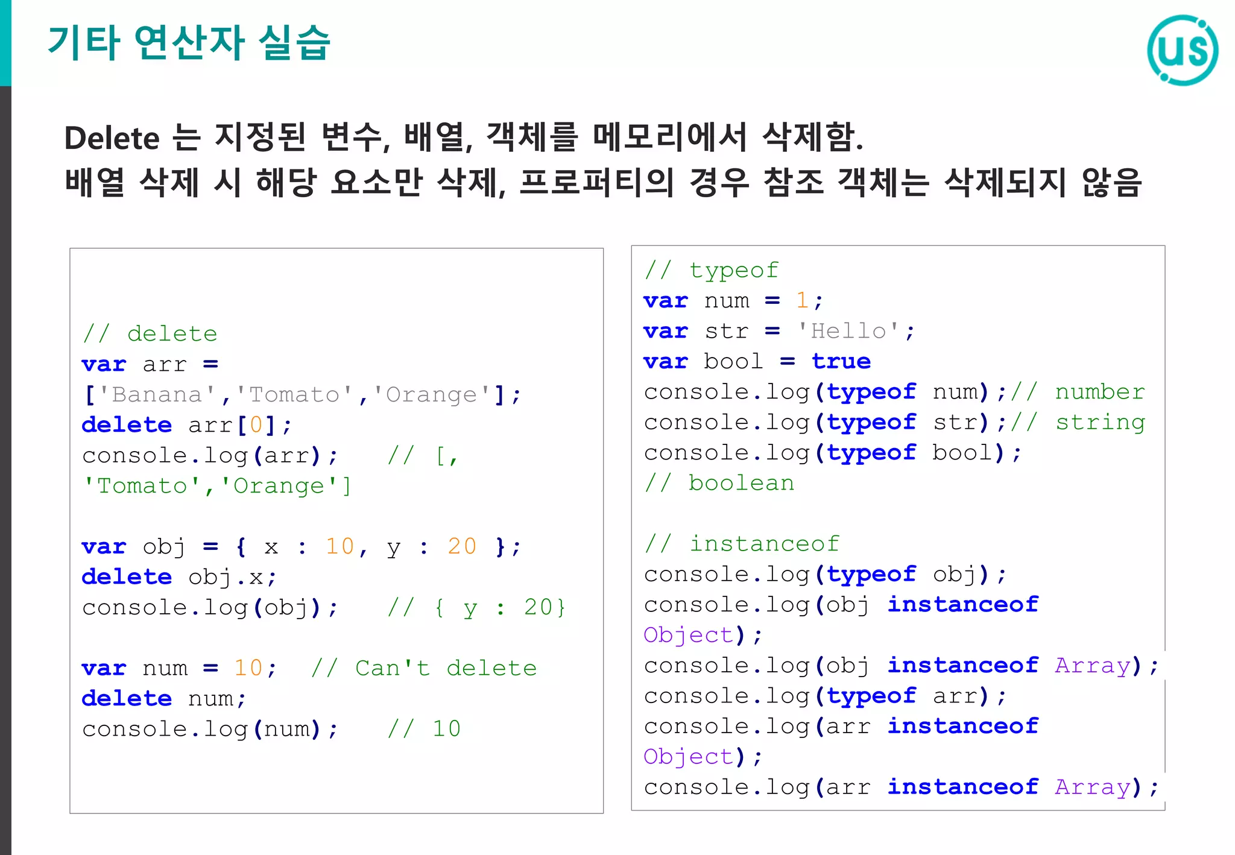Click 'console.log(obj instanceof Array);' line
Screen dimensions: 1235x855
point(901,666)
